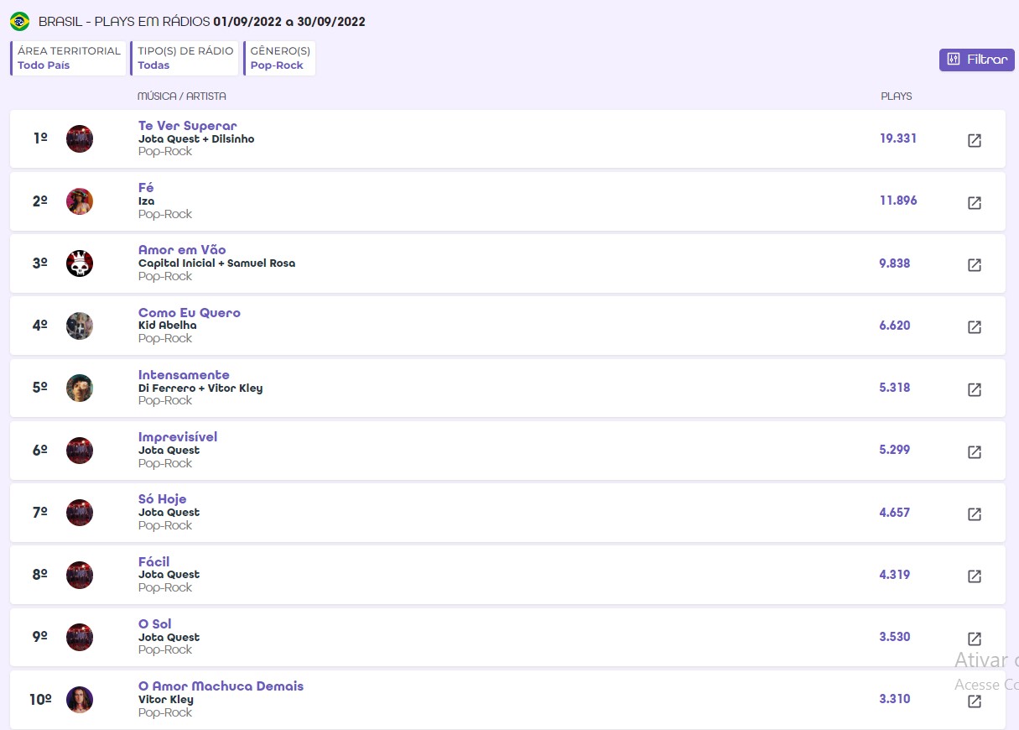Open external link for O Sol
This screenshot has height=730, width=1019.
coord(975,639)
